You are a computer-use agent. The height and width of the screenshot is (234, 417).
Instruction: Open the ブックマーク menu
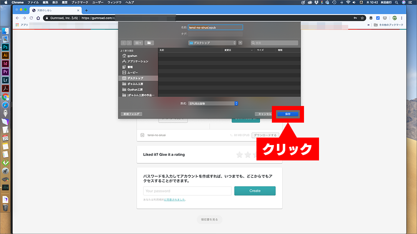tap(80, 2)
